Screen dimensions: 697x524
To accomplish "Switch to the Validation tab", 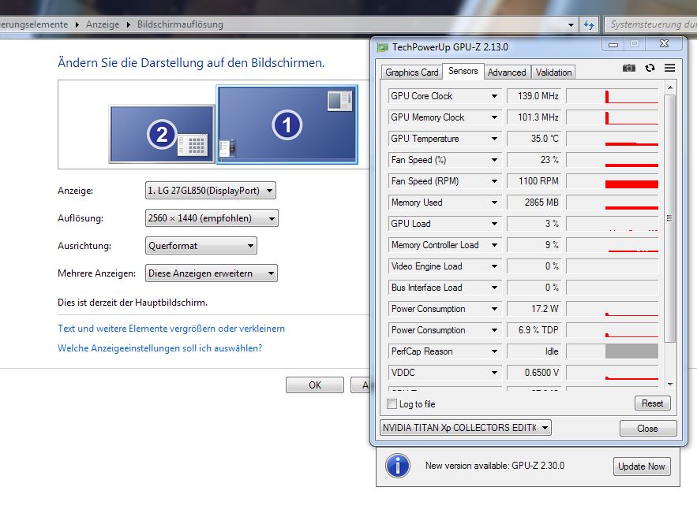I will (553, 72).
